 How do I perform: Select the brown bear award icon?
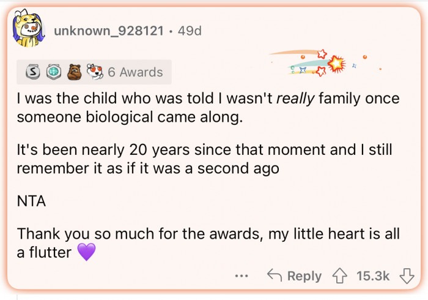click(x=73, y=72)
